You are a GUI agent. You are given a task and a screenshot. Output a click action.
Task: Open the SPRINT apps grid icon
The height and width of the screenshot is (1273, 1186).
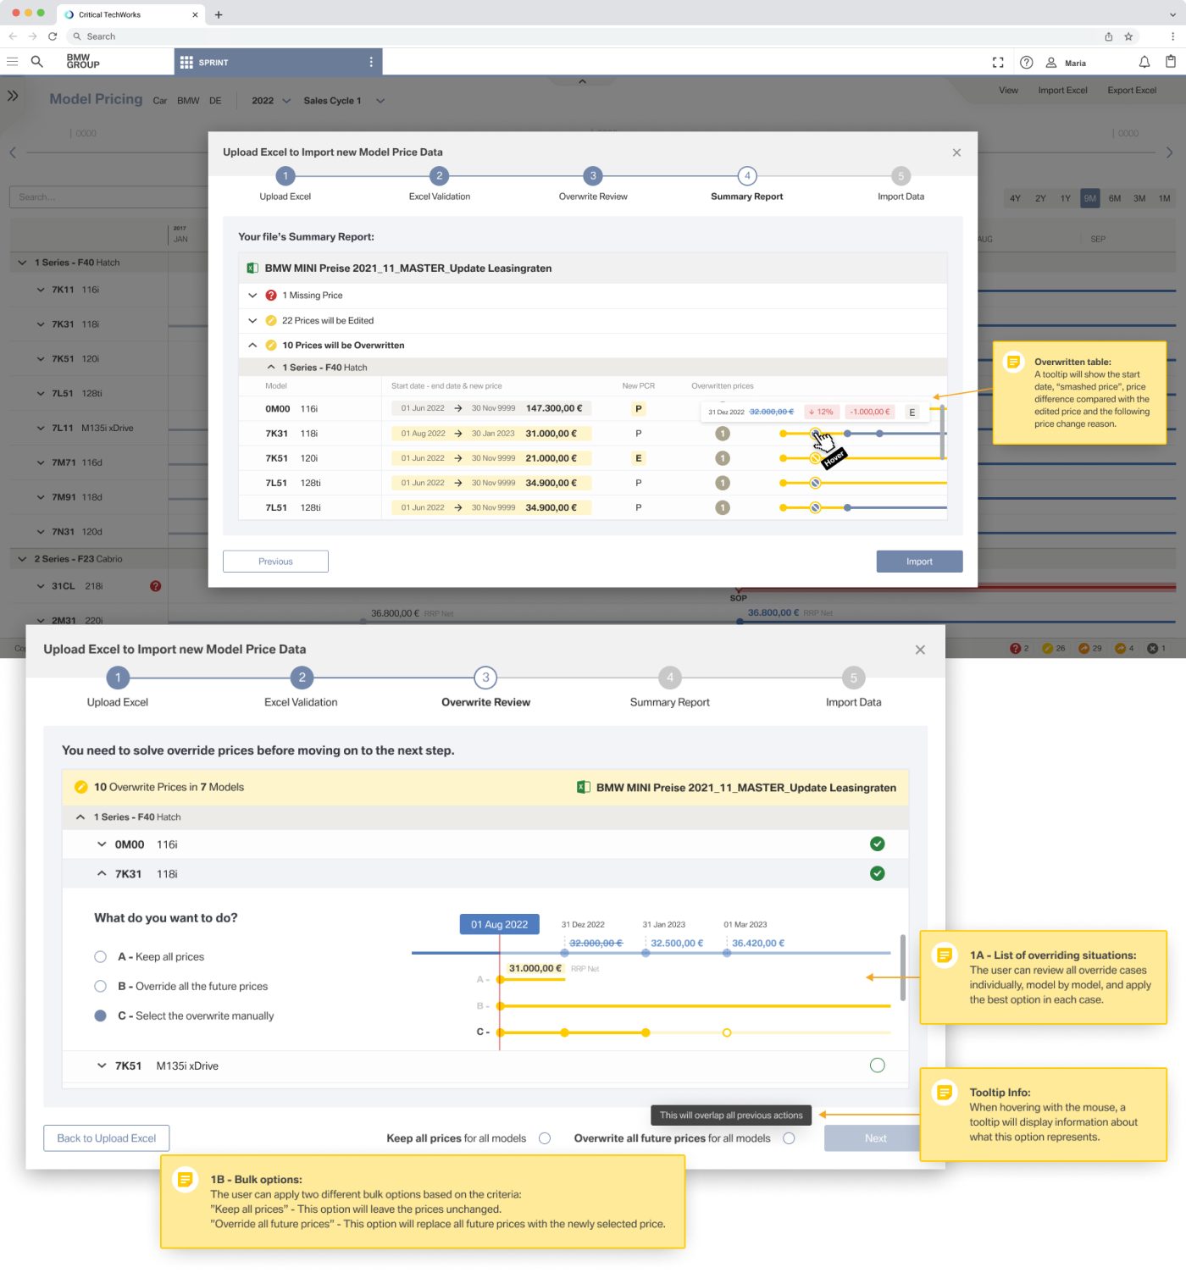click(x=186, y=63)
